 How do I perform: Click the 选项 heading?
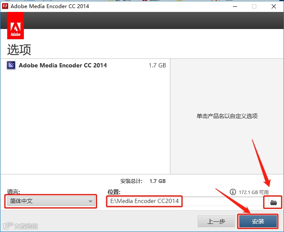pyautogui.click(x=19, y=49)
